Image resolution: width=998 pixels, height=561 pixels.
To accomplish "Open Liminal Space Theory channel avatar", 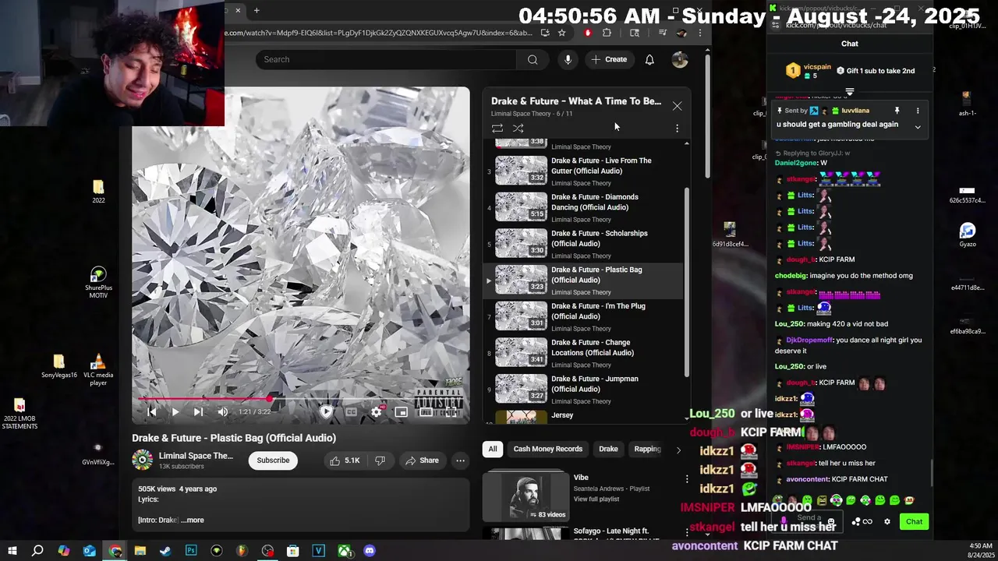I will point(142,460).
